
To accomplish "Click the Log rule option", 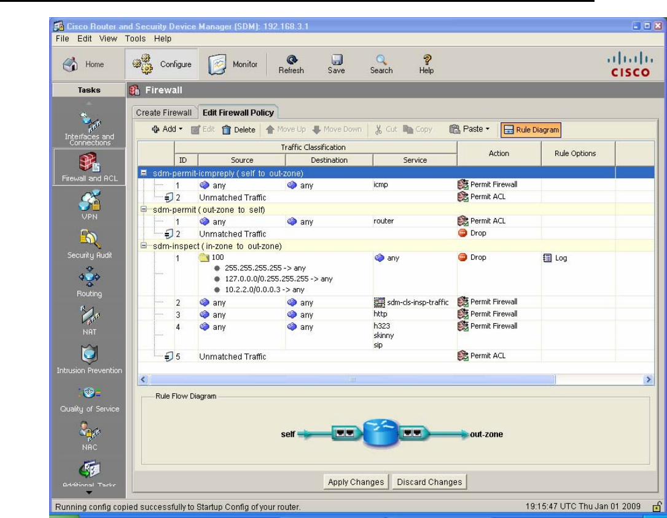I will coord(555,258).
